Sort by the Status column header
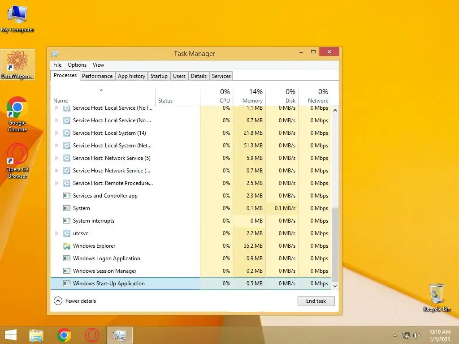Image resolution: width=459 pixels, height=344 pixels. coord(178,97)
